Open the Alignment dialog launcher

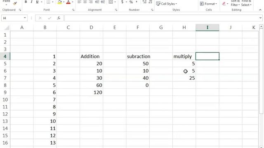pyautogui.click(x=116, y=10)
